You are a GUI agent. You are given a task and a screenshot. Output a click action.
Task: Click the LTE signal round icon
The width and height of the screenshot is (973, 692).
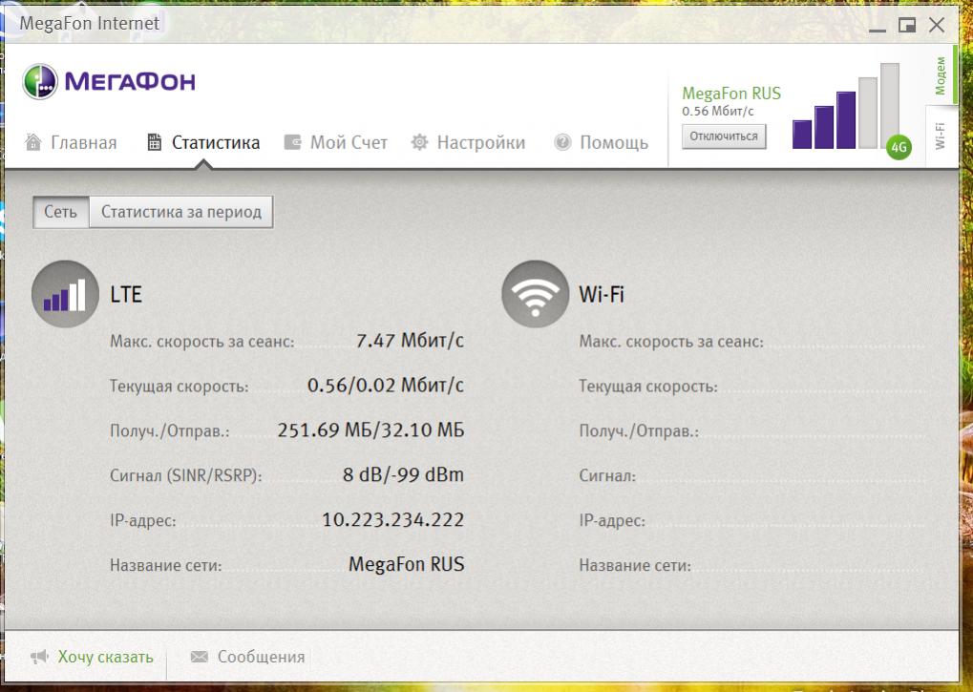(x=65, y=294)
